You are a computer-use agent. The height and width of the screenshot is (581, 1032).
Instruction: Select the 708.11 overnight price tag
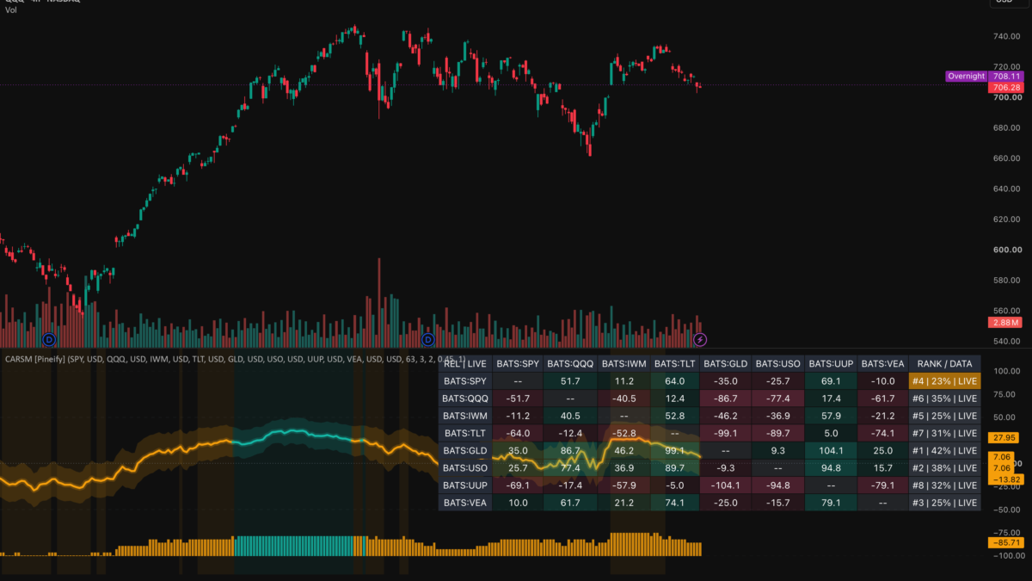pyautogui.click(x=1005, y=76)
